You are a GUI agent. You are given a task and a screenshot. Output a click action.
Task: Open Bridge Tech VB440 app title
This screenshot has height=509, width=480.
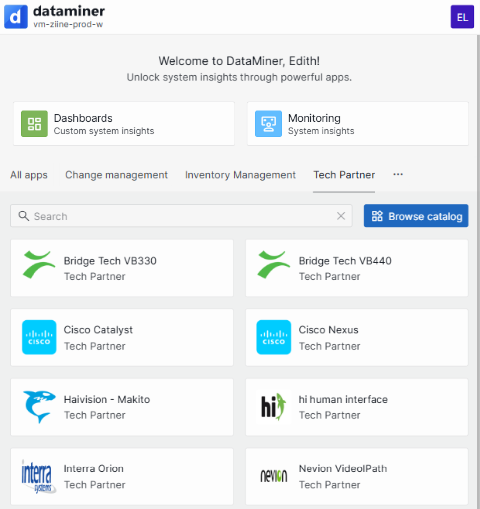tap(345, 261)
